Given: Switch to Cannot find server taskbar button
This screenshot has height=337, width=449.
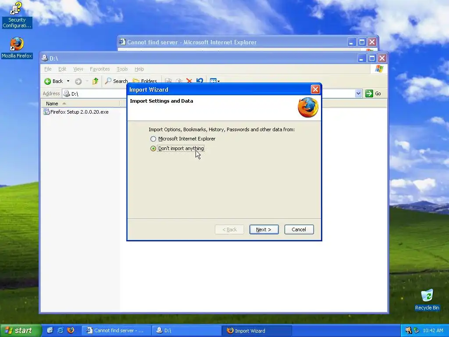Looking at the screenshot, I should (x=117, y=330).
